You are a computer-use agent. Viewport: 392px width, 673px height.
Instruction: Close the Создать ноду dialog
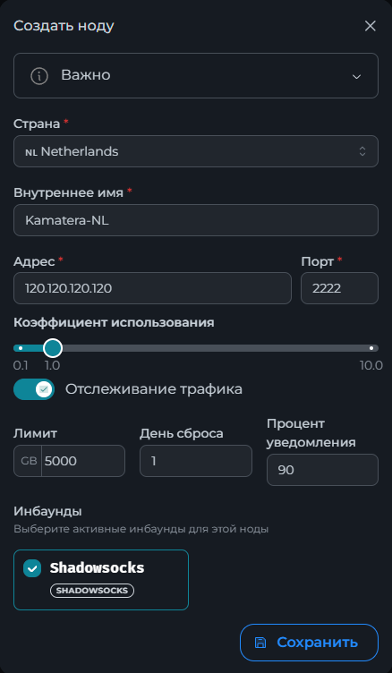pos(371,26)
